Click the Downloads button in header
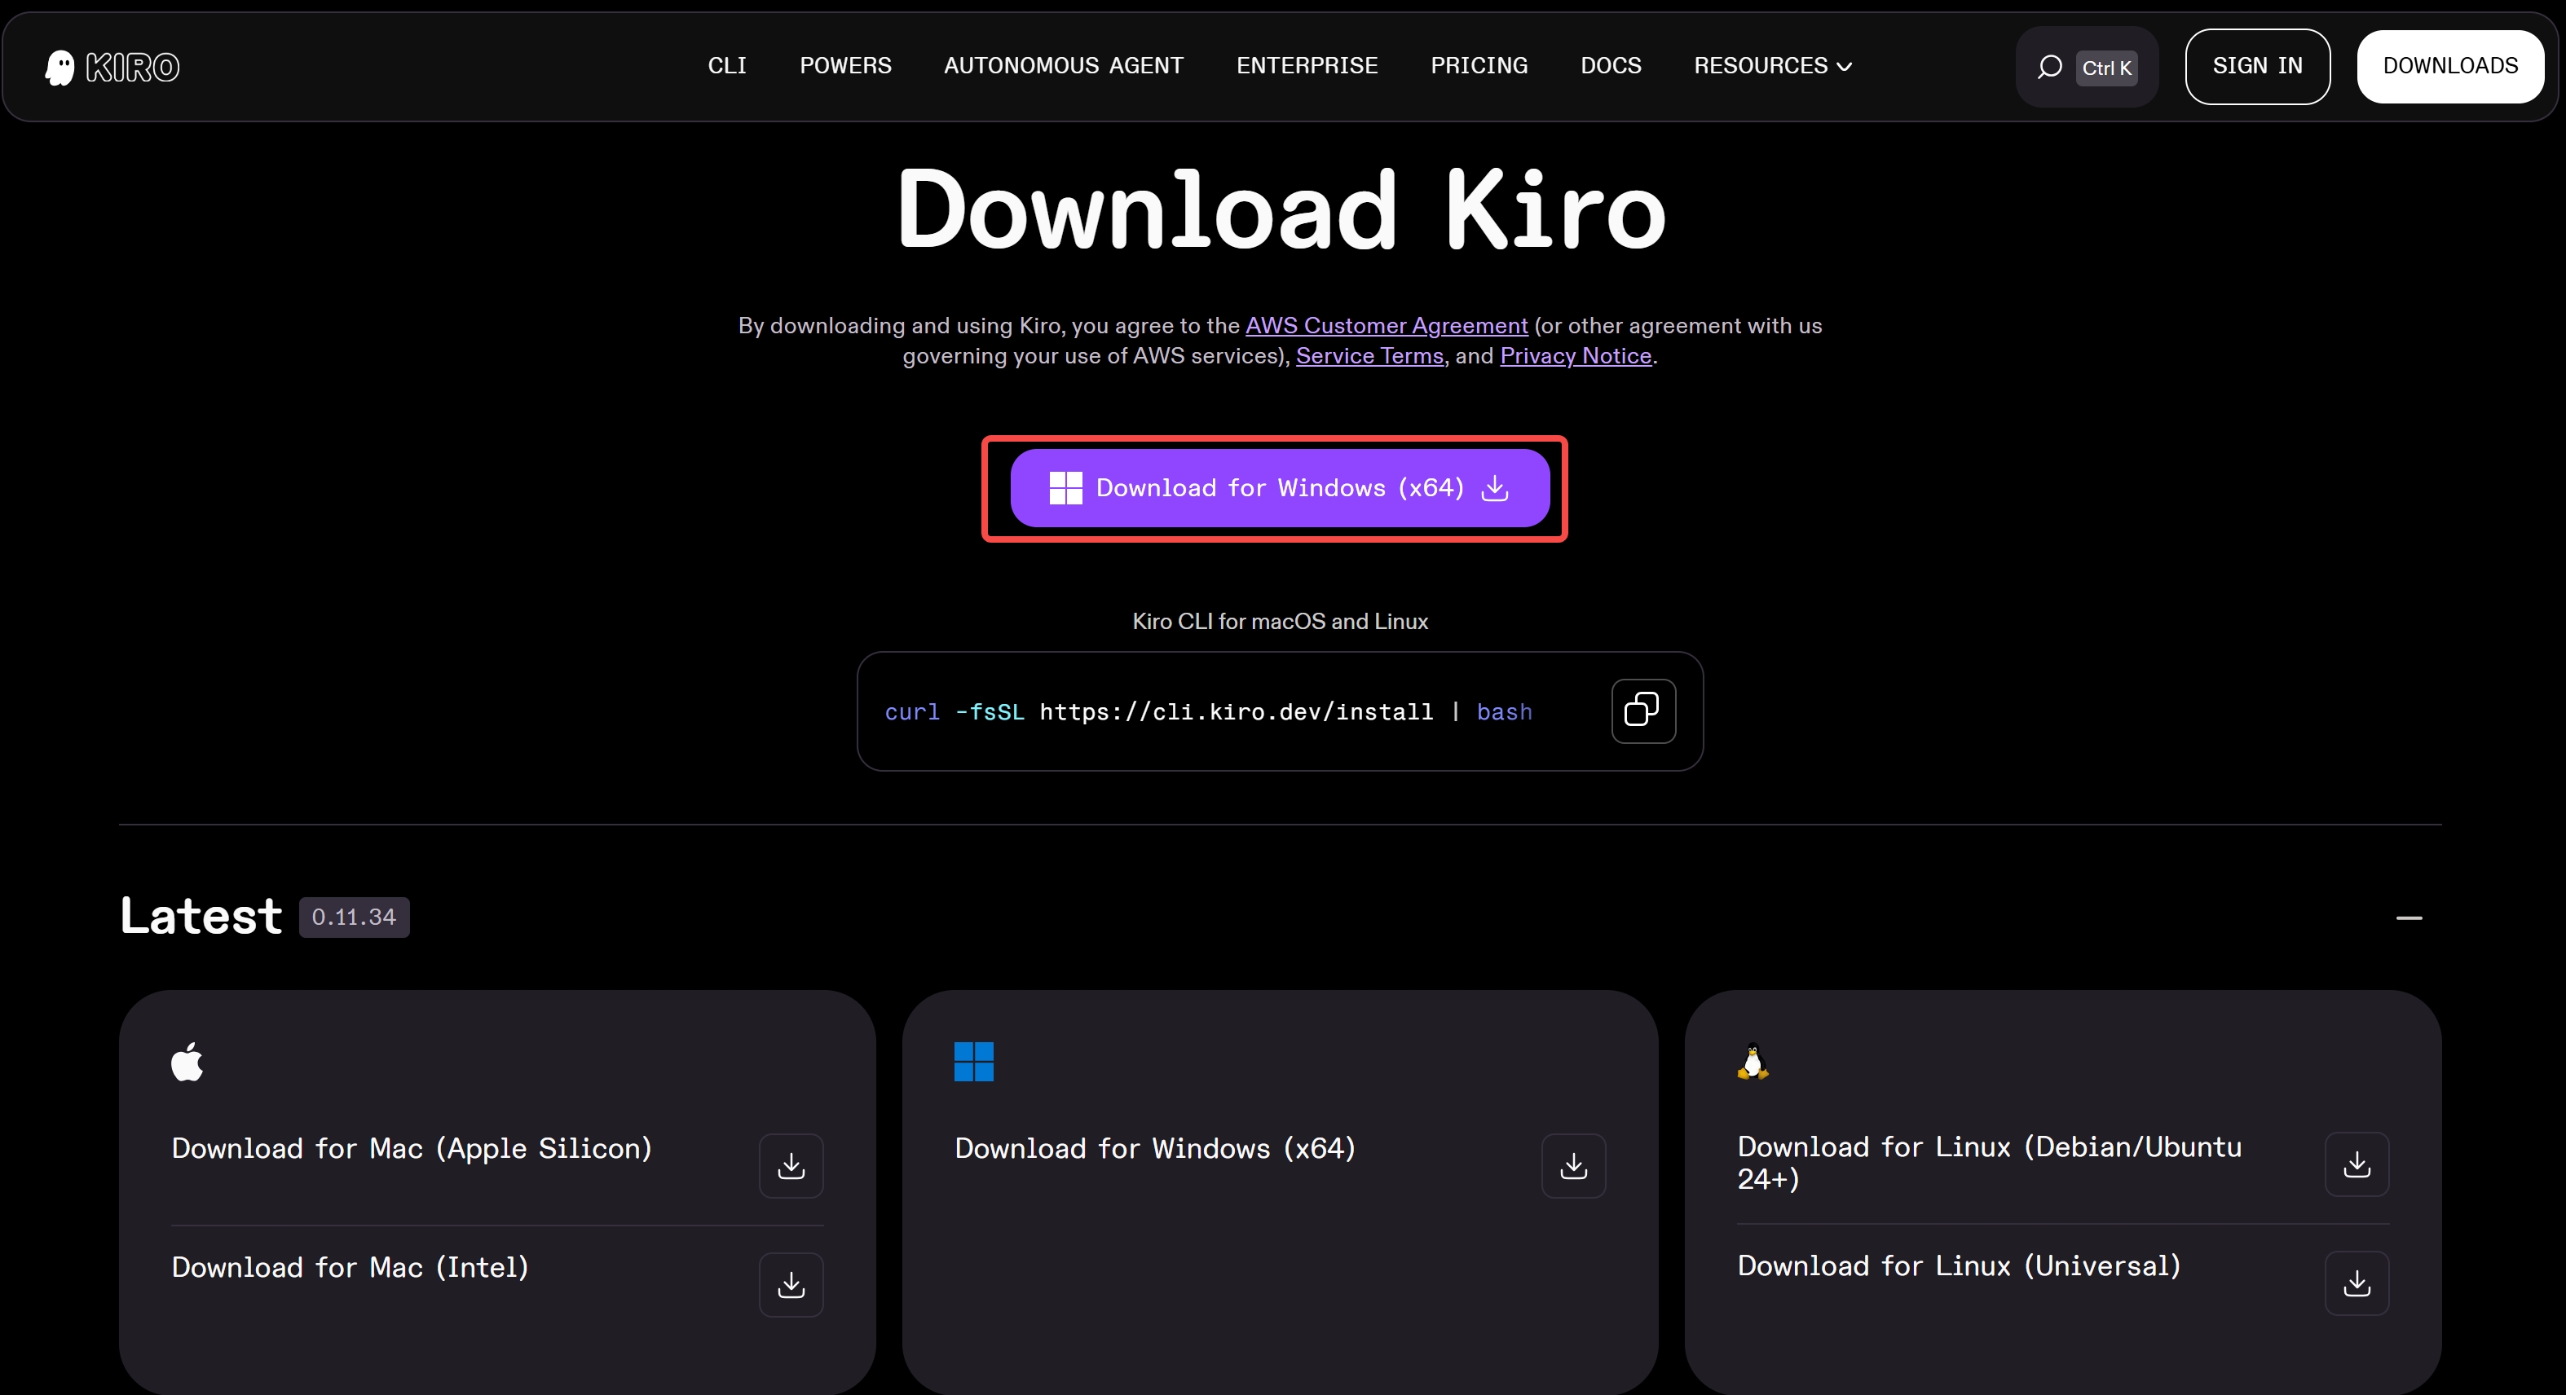The image size is (2566, 1395). 2450,67
